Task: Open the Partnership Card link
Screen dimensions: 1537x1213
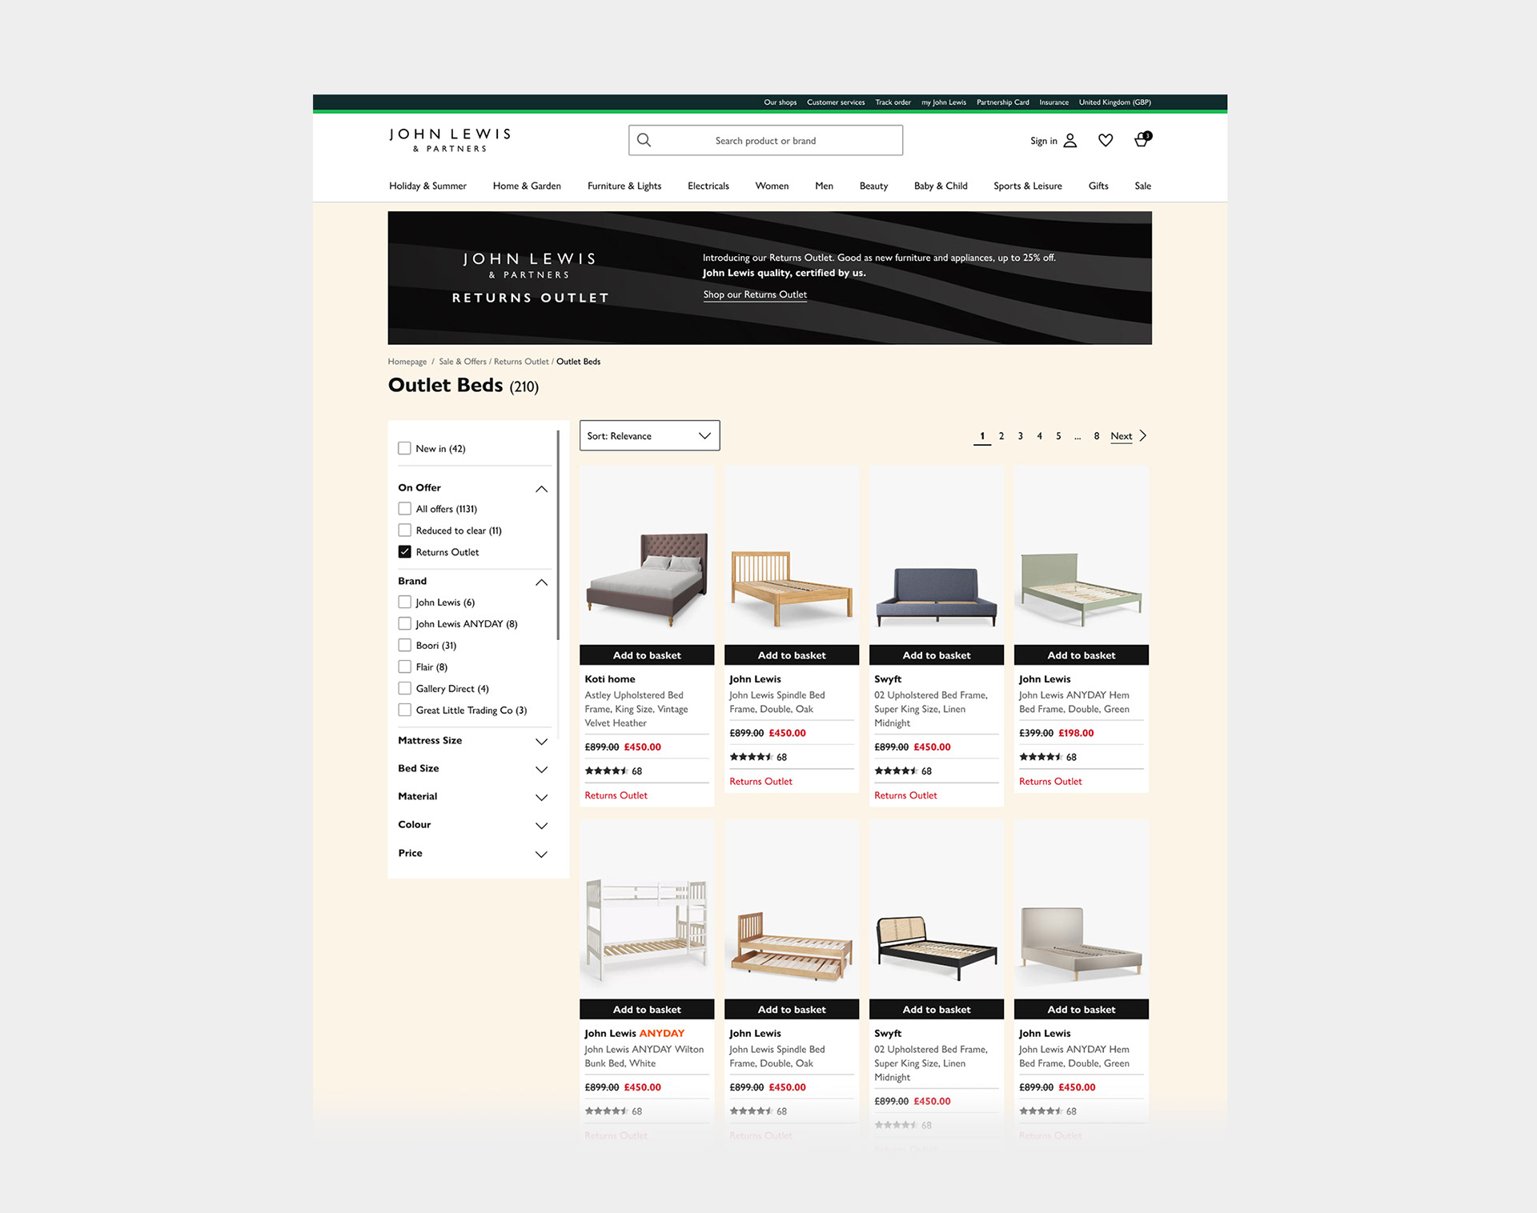Action: 1003,102
